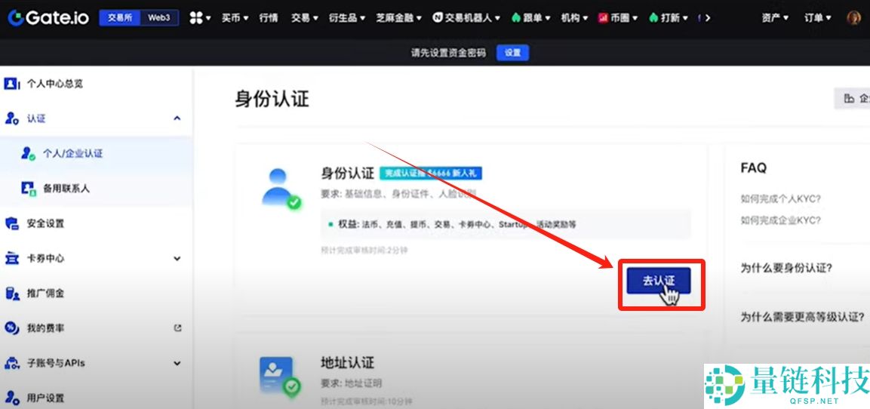870x409 pixels.
Task: Open the 机构 menu
Action: pyautogui.click(x=574, y=18)
